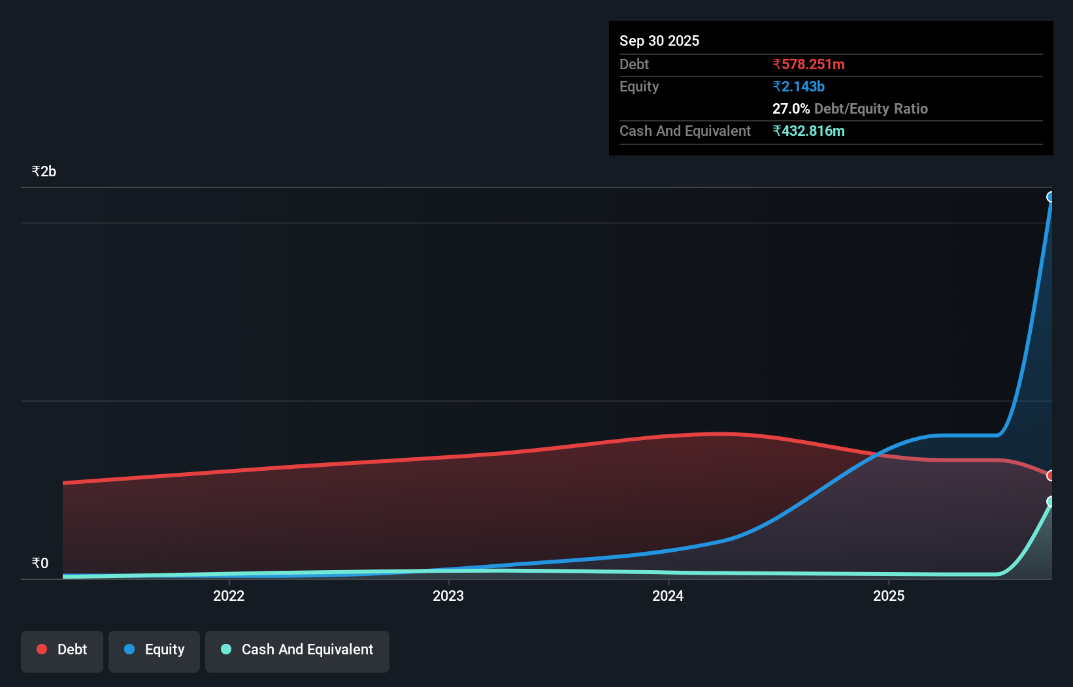Click the blue Equity legend dot icon
Screen dimensions: 1073x687
coord(129,649)
